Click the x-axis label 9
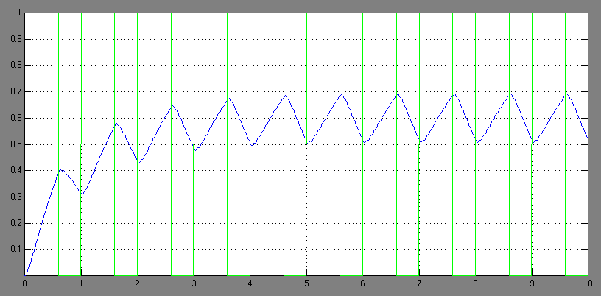 point(532,284)
